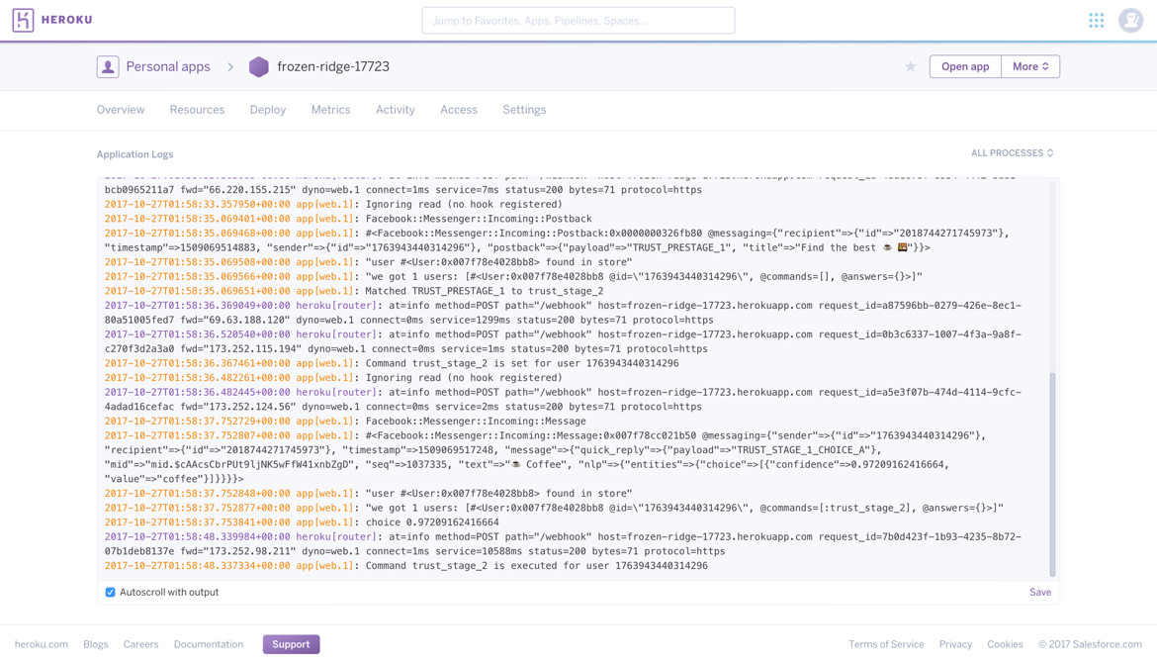The width and height of the screenshot is (1157, 663).
Task: Open the Blogs footer link
Action: [96, 644]
